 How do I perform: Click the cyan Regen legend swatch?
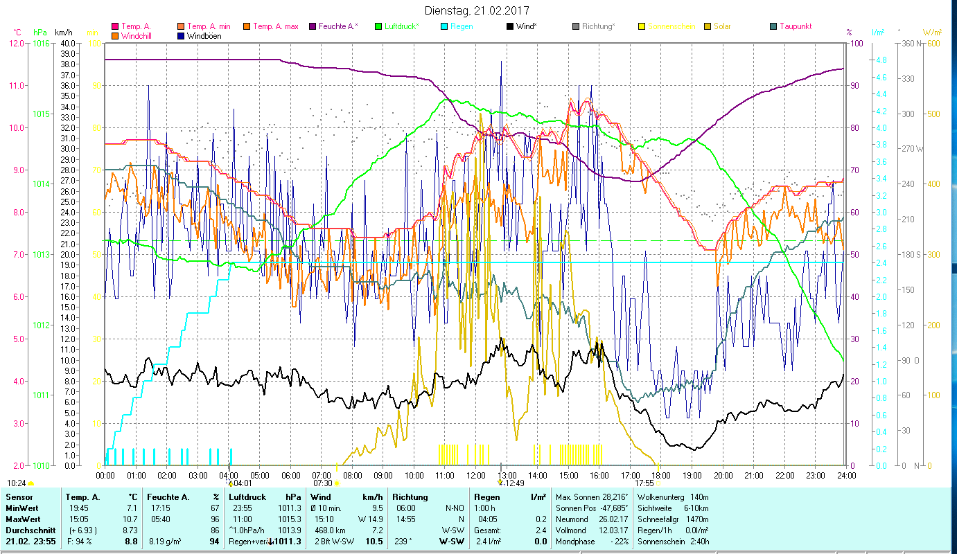(x=444, y=27)
